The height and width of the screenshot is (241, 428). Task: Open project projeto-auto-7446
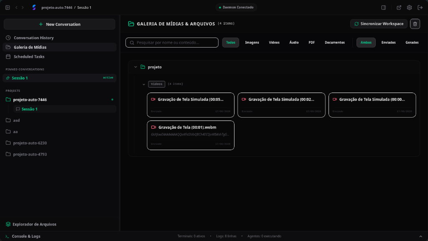pos(59,99)
